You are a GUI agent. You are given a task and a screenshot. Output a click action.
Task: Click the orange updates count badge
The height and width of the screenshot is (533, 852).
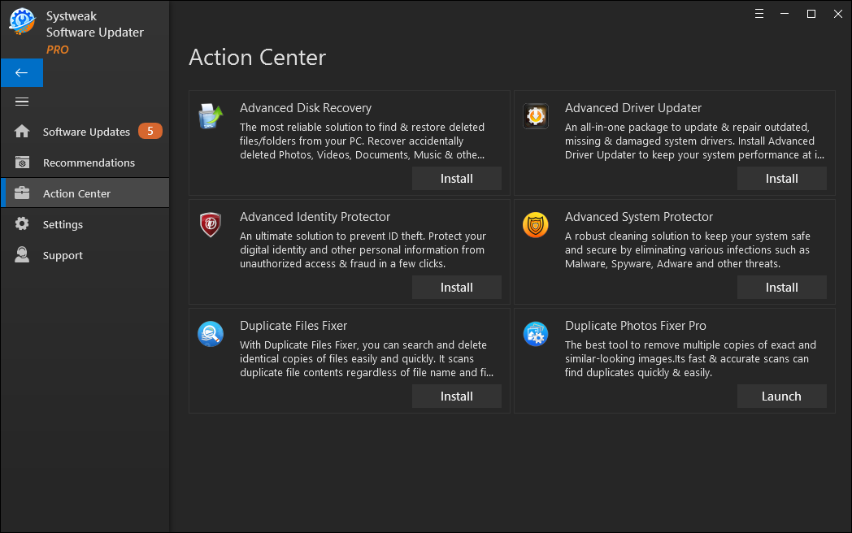(150, 131)
